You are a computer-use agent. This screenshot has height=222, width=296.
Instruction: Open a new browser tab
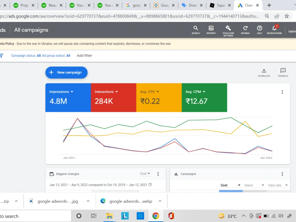(x=269, y=5)
